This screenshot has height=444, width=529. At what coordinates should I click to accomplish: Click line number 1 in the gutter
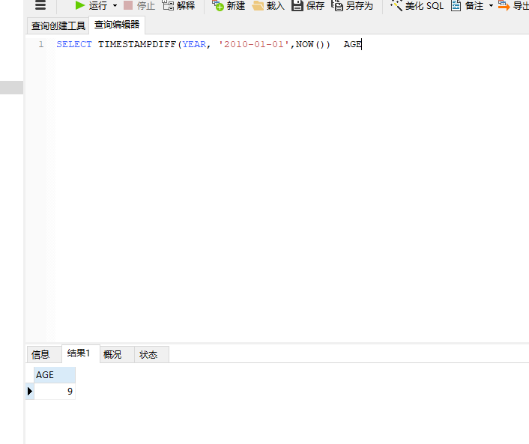tap(41, 44)
